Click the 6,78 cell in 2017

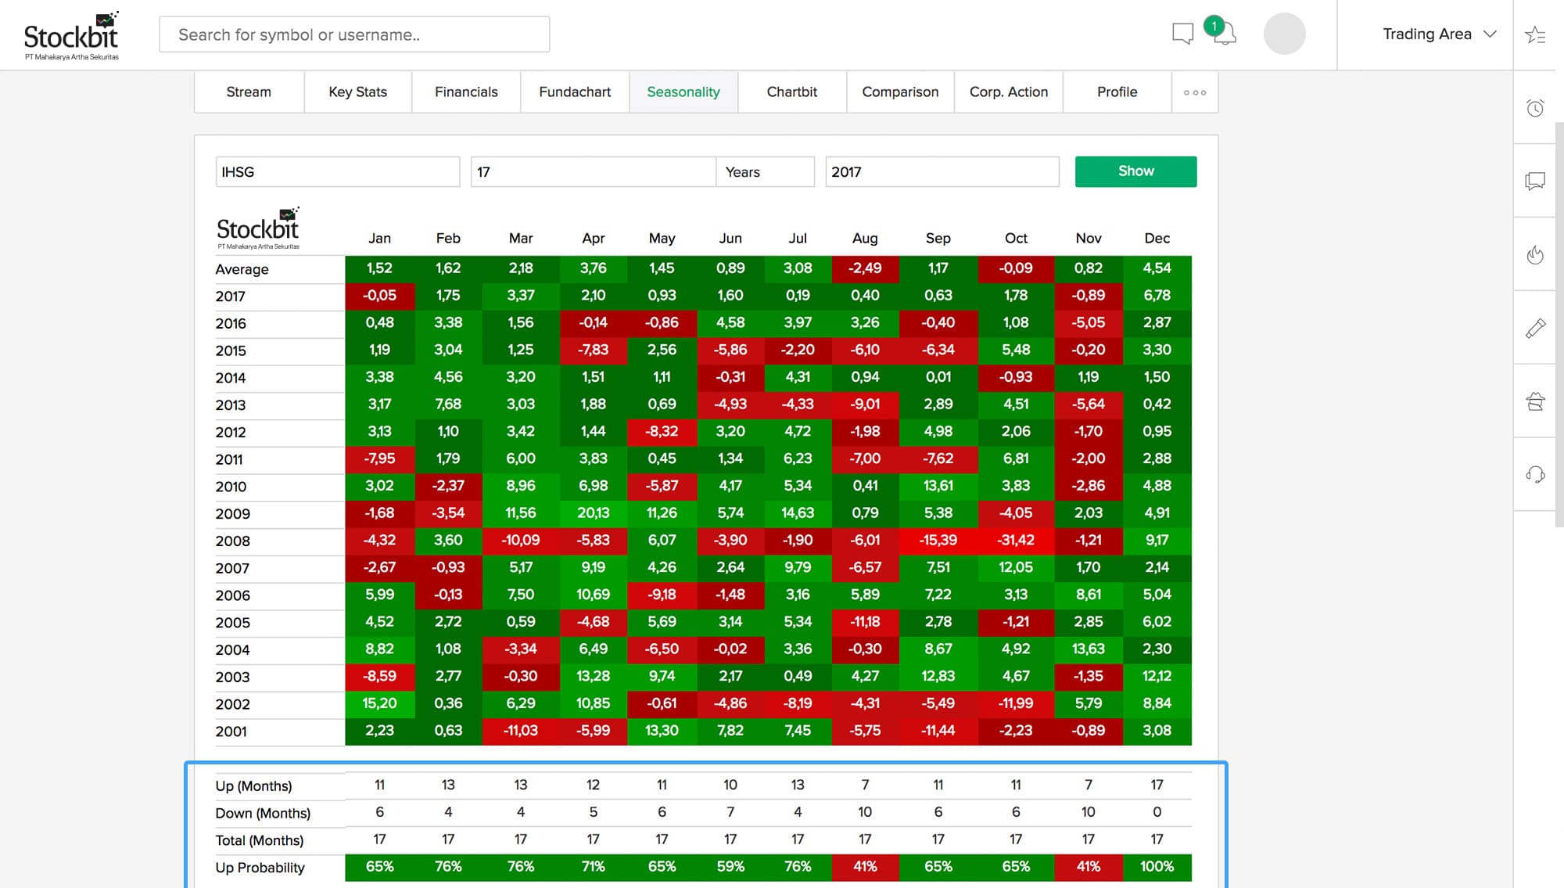click(1157, 296)
